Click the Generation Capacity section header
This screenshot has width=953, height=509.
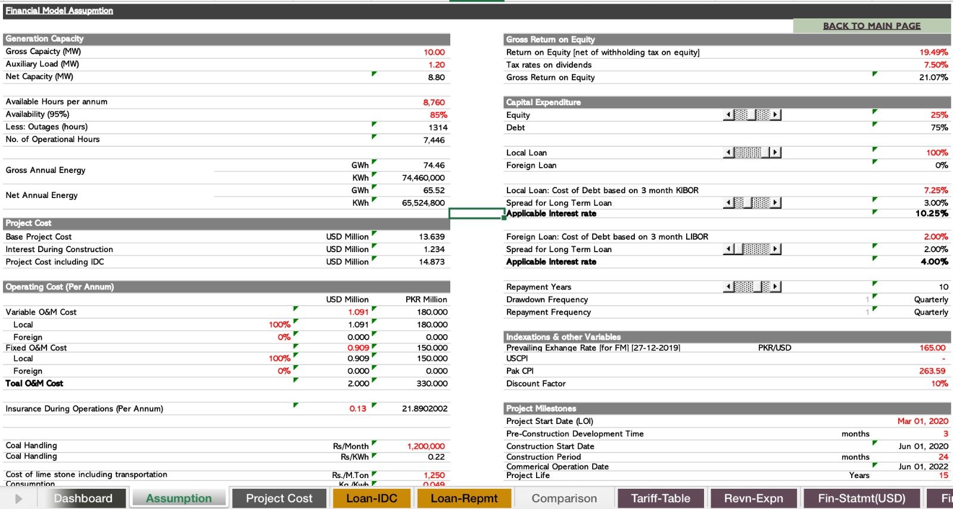226,39
